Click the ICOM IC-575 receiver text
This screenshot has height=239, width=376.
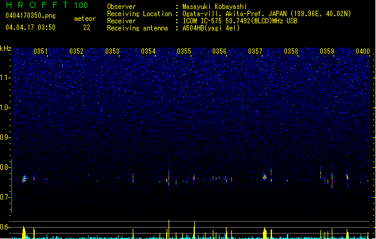click(240, 21)
